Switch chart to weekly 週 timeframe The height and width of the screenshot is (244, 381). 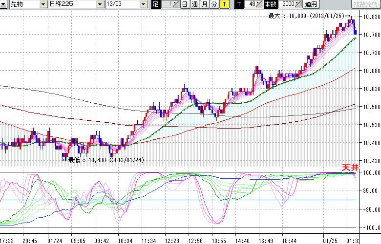194,4
